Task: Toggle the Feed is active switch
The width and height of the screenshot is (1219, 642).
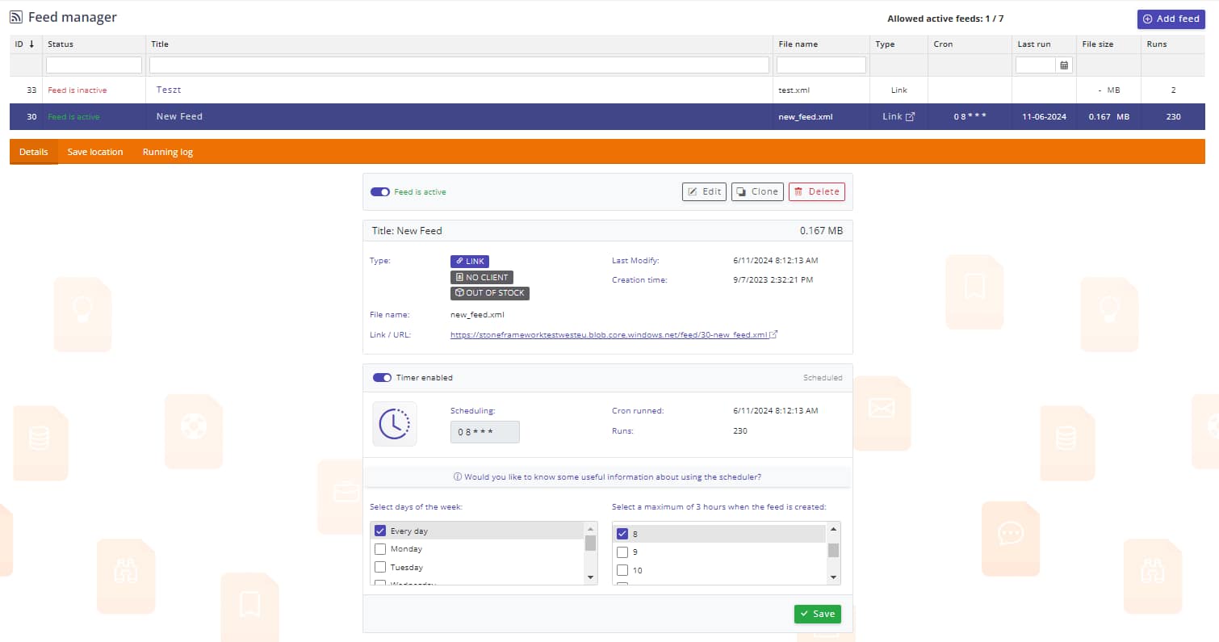Action: click(x=380, y=192)
